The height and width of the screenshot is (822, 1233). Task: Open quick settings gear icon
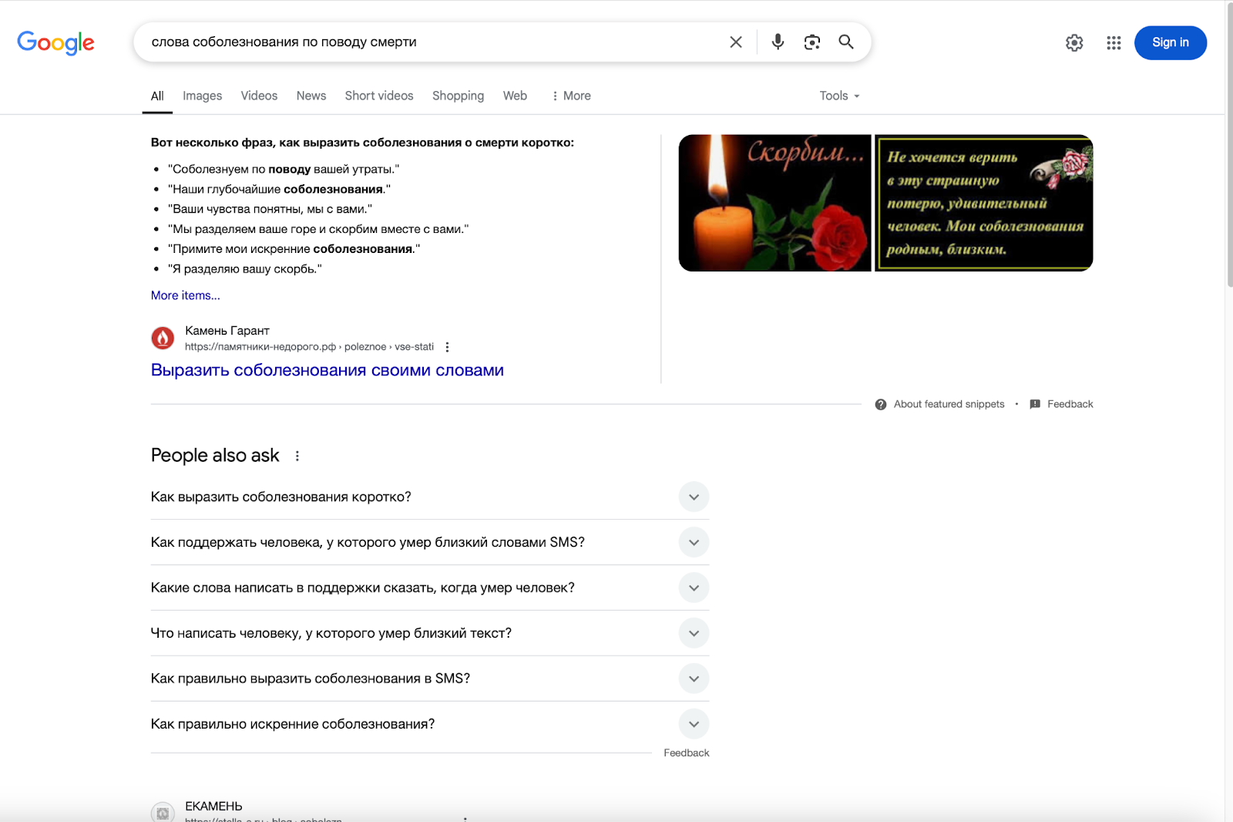(1074, 43)
